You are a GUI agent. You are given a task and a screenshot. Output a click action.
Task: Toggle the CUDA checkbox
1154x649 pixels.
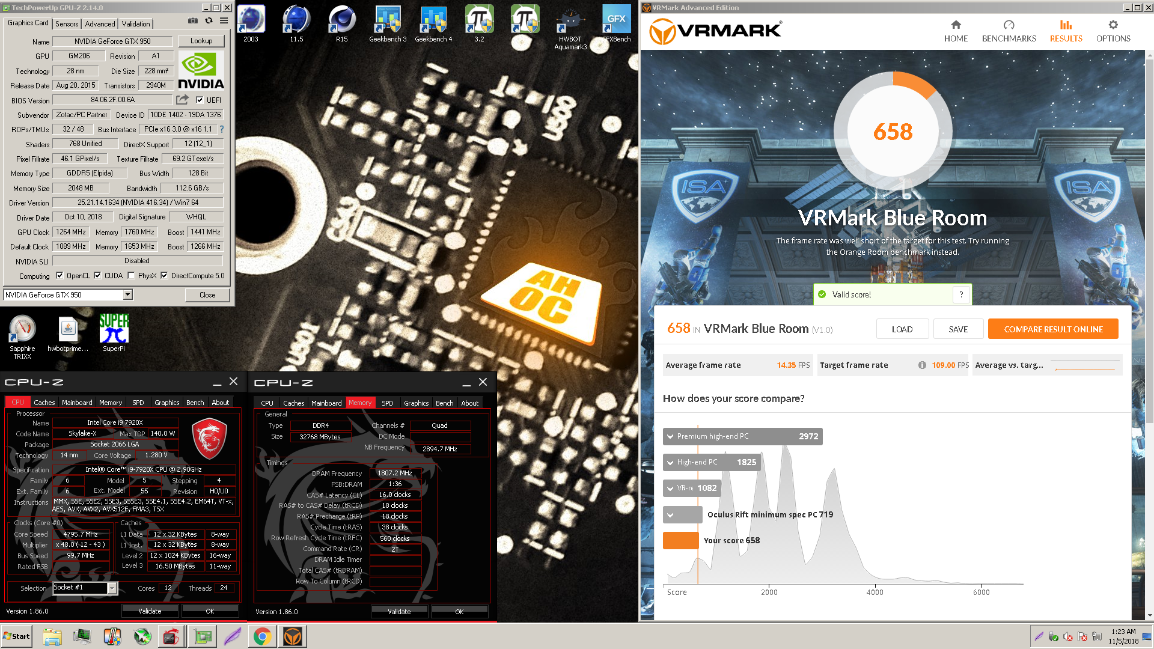[97, 276]
